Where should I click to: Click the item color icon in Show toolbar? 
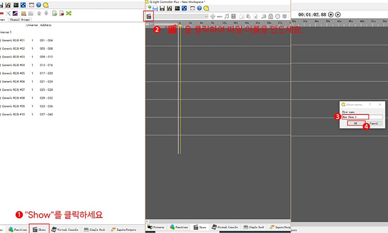[x=264, y=17]
